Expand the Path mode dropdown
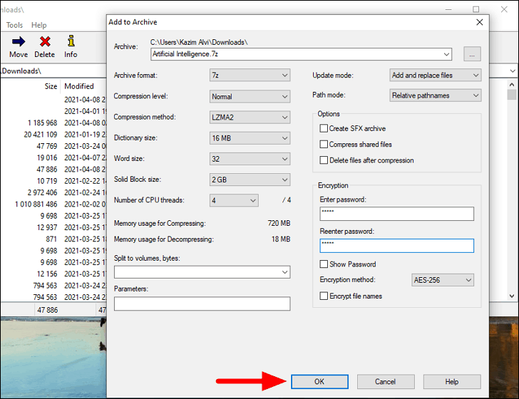Screen dimensions: 519x399 pyautogui.click(x=436, y=95)
